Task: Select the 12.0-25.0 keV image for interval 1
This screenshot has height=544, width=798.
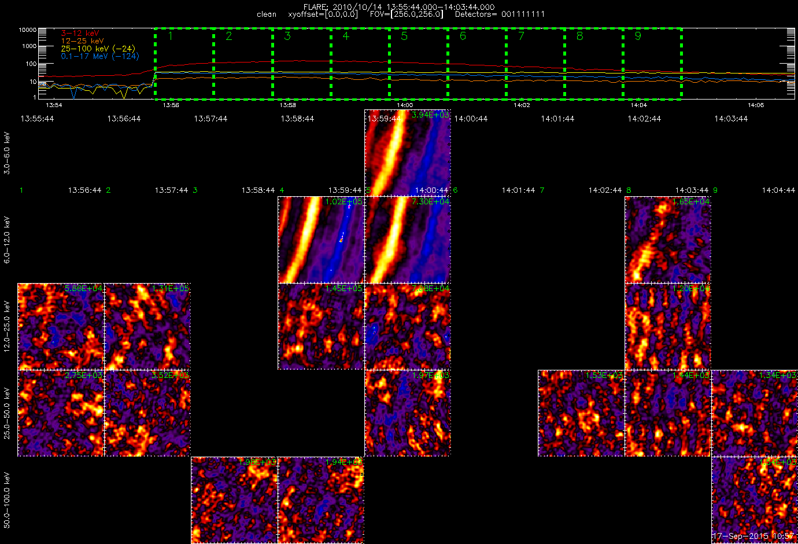Action: coord(61,326)
